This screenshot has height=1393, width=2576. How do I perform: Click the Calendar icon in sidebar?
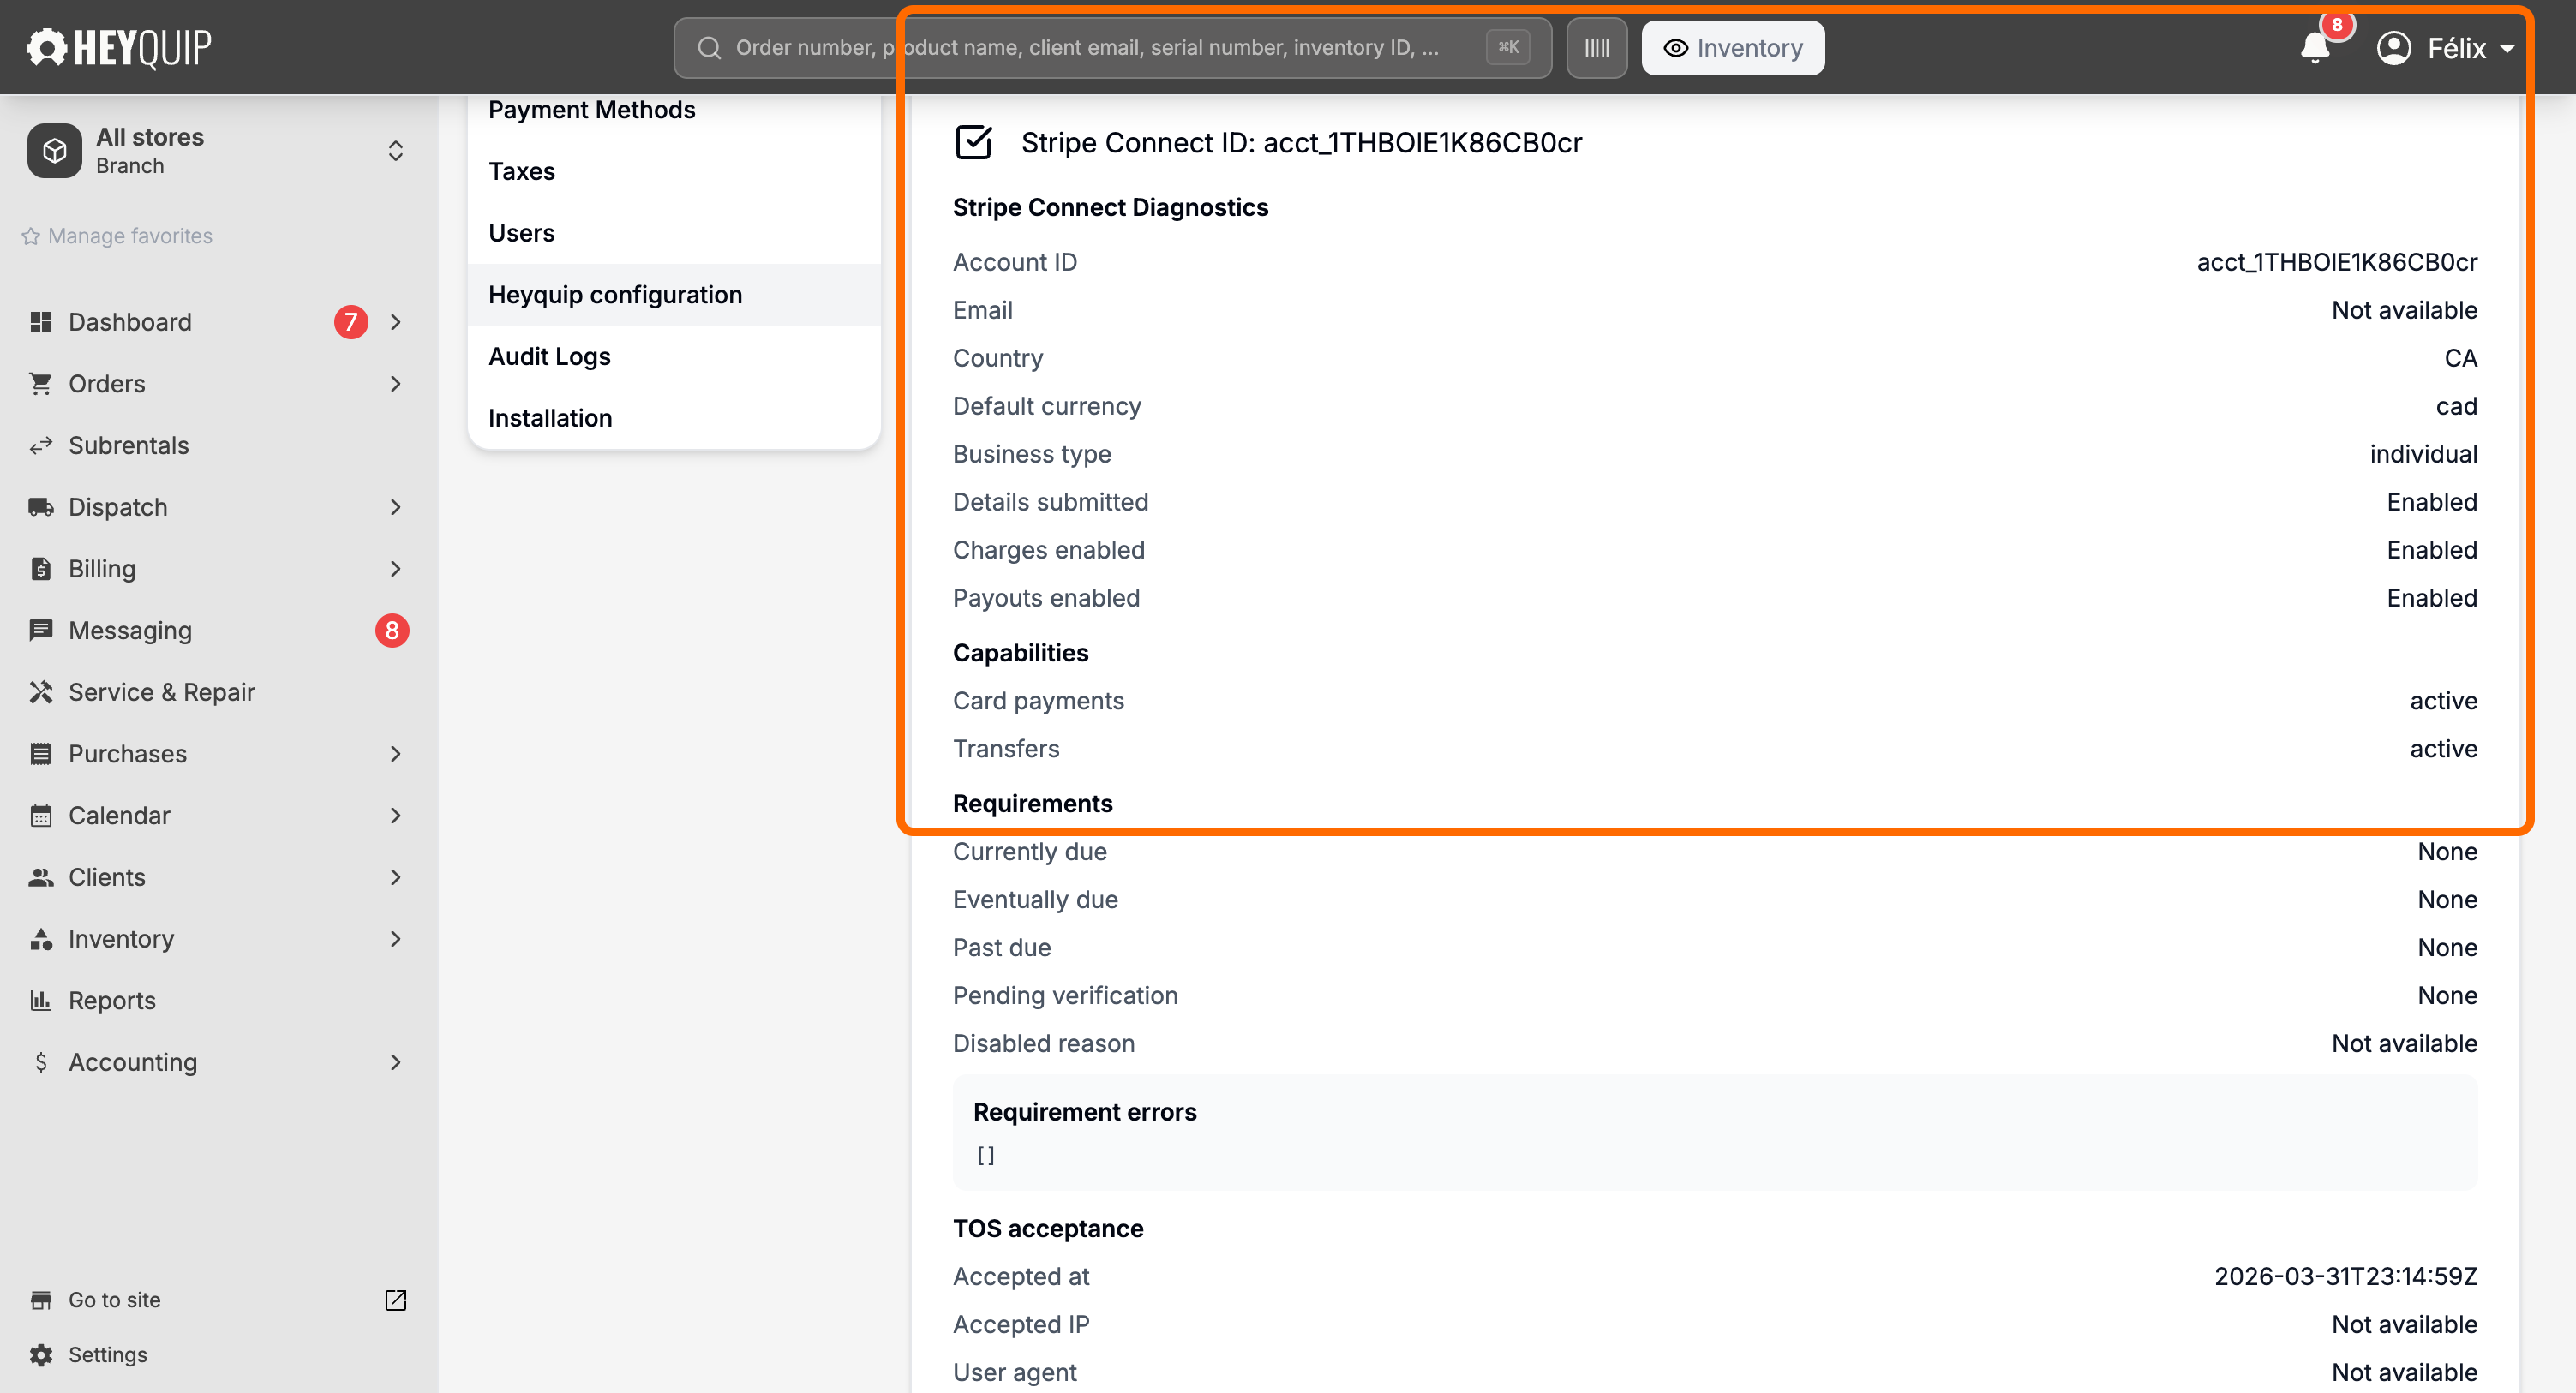[x=41, y=816]
